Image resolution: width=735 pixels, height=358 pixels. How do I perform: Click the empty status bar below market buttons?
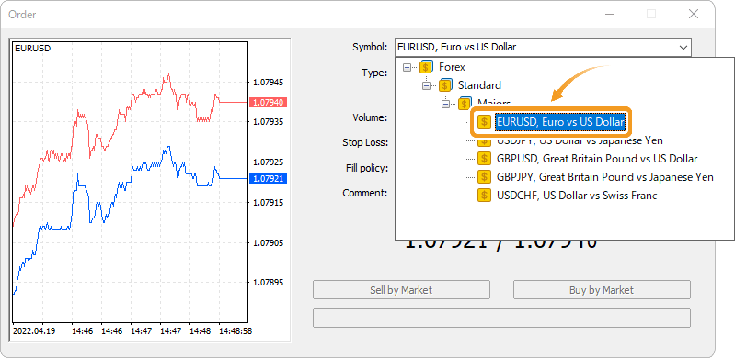[502, 318]
